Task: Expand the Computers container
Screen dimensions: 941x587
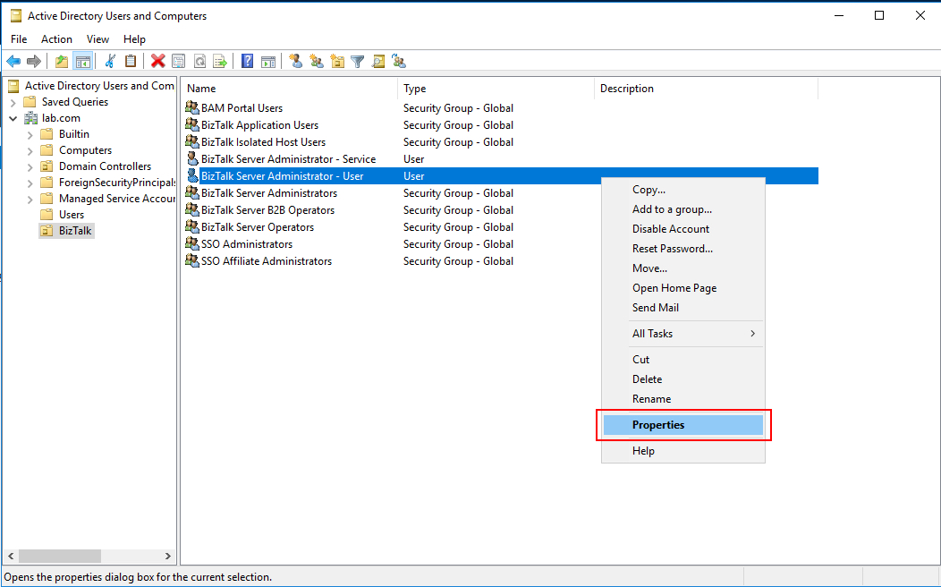Action: tap(30, 151)
